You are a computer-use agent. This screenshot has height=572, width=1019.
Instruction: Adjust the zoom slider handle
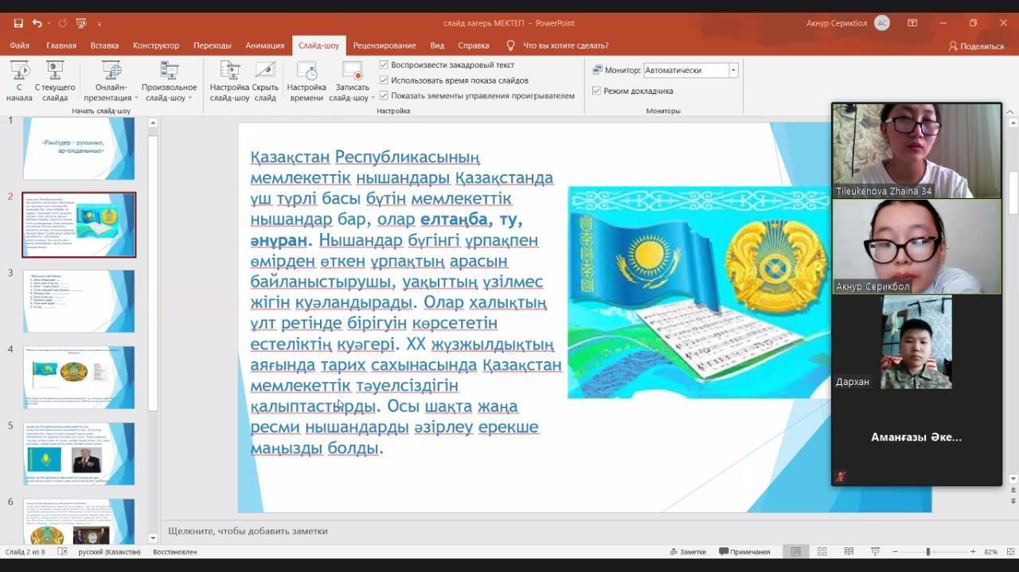tap(927, 551)
